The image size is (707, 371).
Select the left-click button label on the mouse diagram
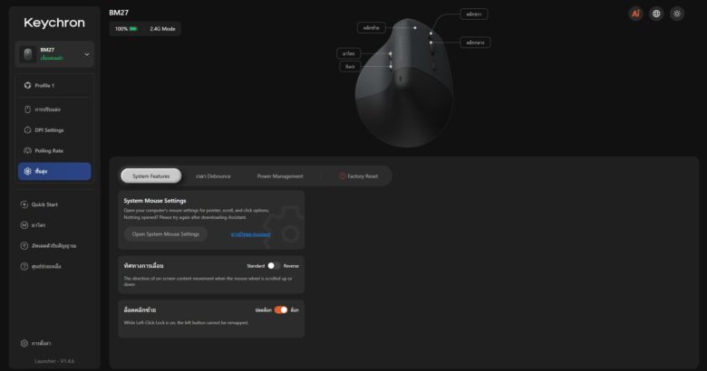(x=371, y=28)
